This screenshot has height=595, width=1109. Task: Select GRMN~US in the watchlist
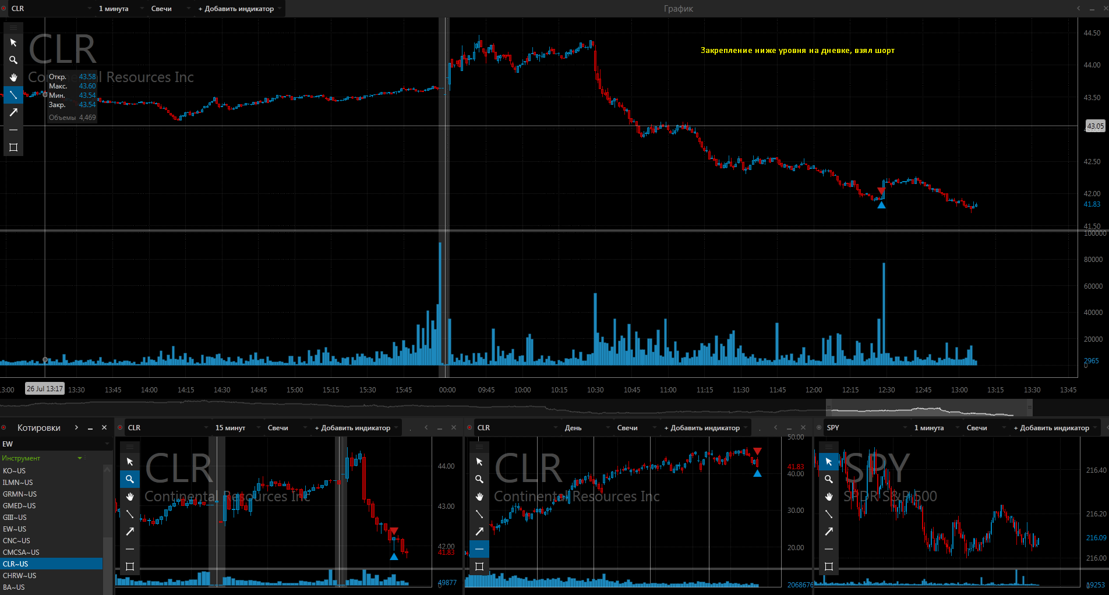51,494
